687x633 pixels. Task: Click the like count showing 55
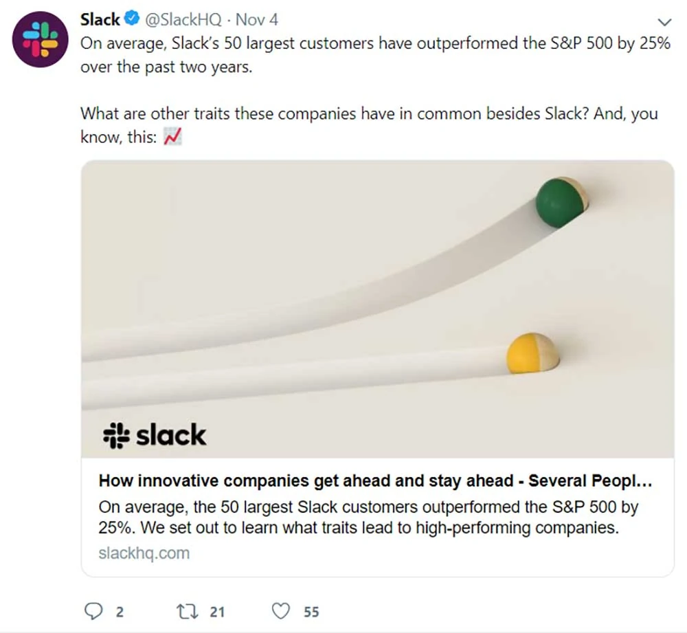311,610
